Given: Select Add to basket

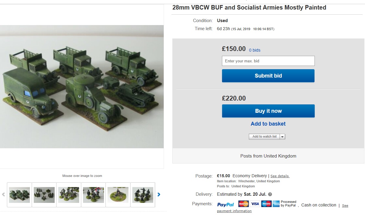Looking at the screenshot, I should click(268, 124).
